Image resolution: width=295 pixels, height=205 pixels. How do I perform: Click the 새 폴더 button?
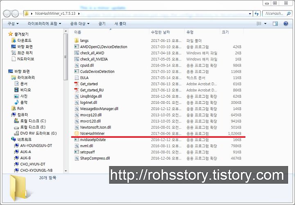coord(120,23)
